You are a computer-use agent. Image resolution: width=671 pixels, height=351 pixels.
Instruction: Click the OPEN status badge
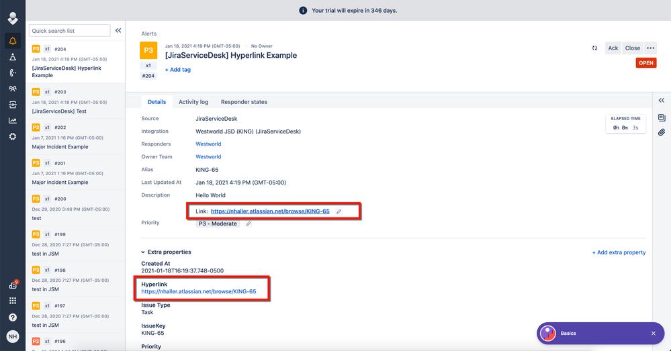pos(645,63)
